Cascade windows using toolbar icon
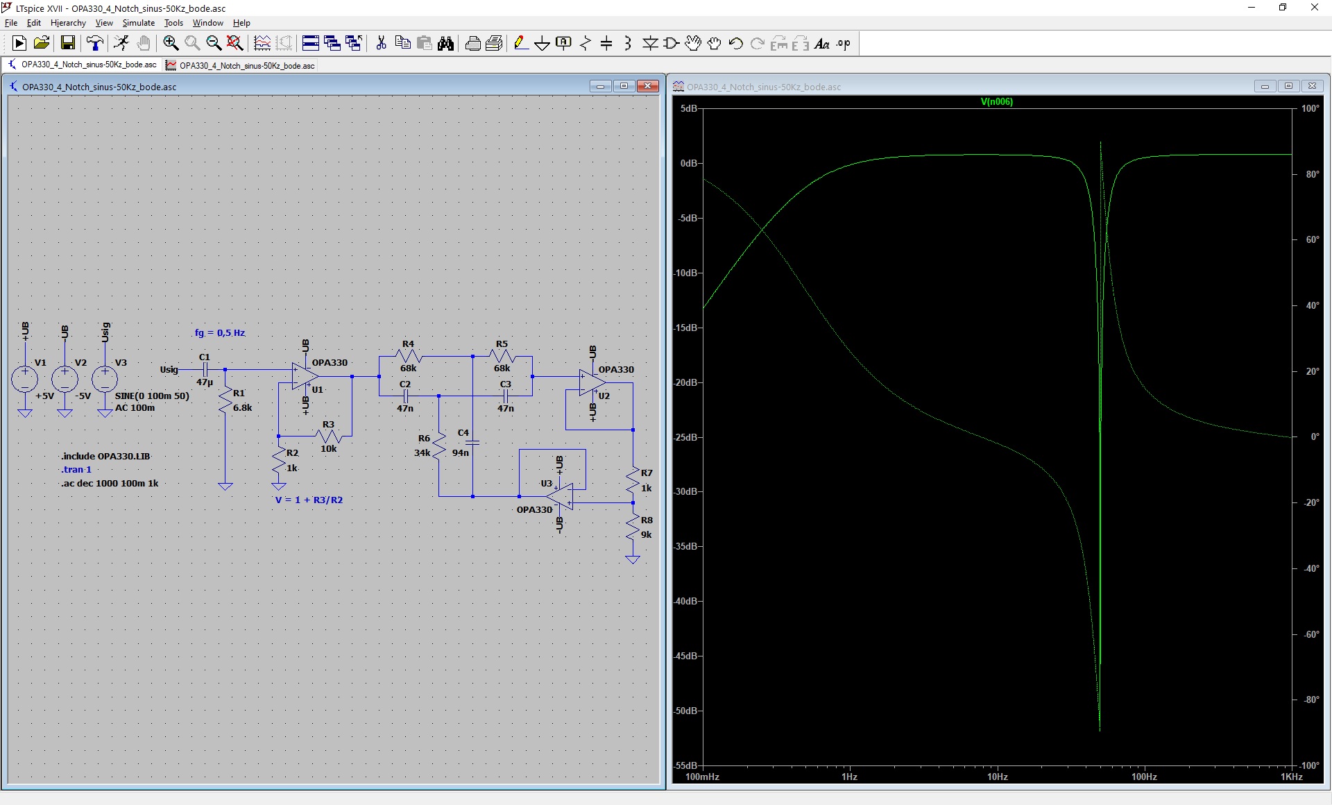This screenshot has width=1332, height=805. [x=332, y=44]
